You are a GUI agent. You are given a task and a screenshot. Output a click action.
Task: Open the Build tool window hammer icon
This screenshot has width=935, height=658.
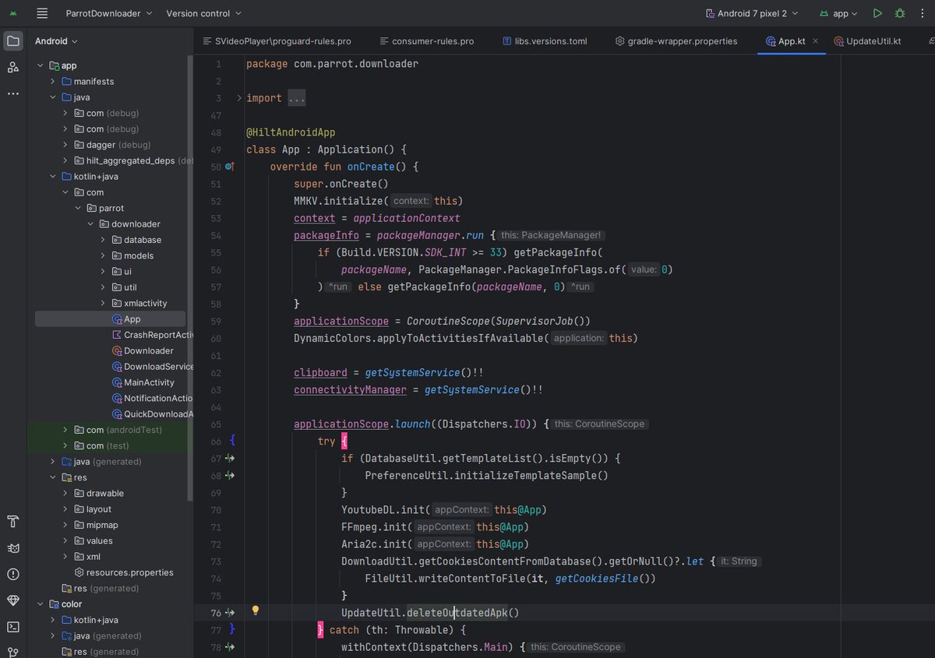coord(12,522)
